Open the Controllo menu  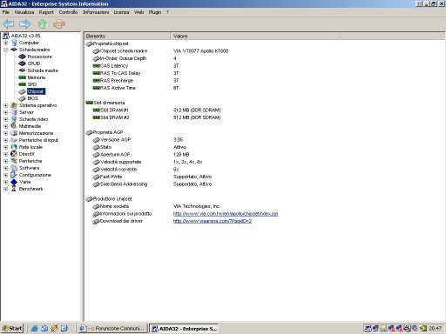(68, 12)
